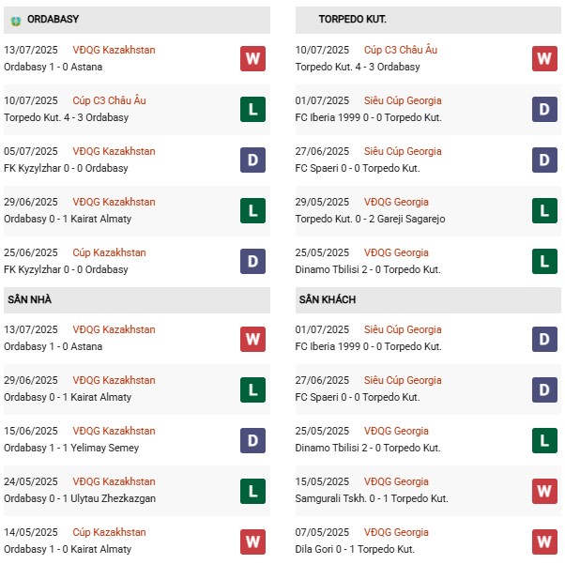Image resolution: width=565 pixels, height=564 pixels.
Task: Click the Ordabasy team logo icon
Action: (x=15, y=20)
